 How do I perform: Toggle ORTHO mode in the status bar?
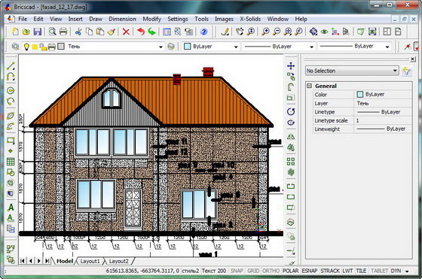pos(271,271)
